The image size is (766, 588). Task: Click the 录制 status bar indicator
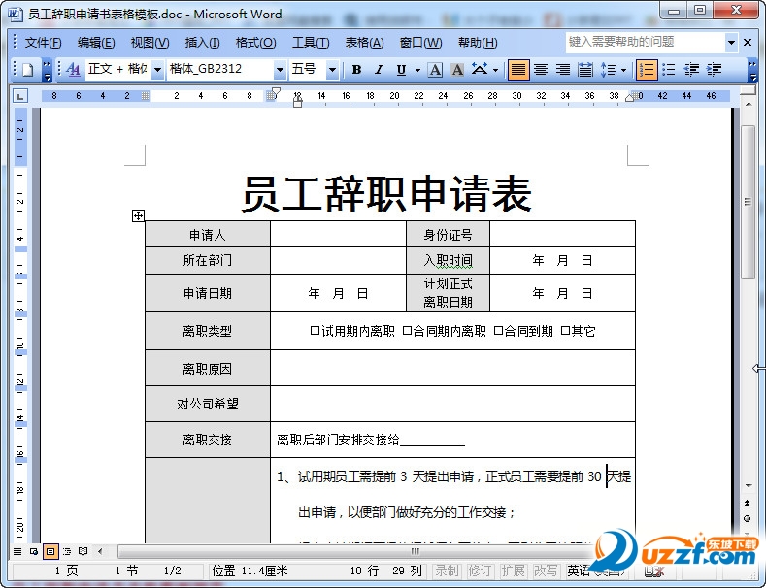point(447,571)
